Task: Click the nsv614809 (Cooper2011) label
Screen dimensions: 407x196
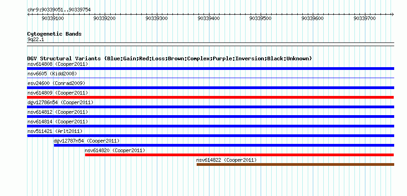Action: (58, 93)
